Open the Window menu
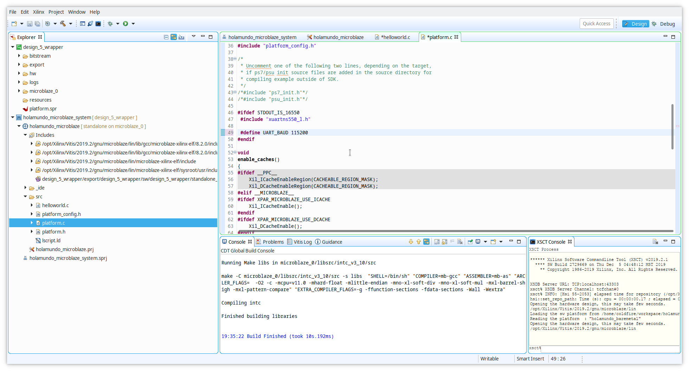This screenshot has width=689, height=371. pos(77,12)
